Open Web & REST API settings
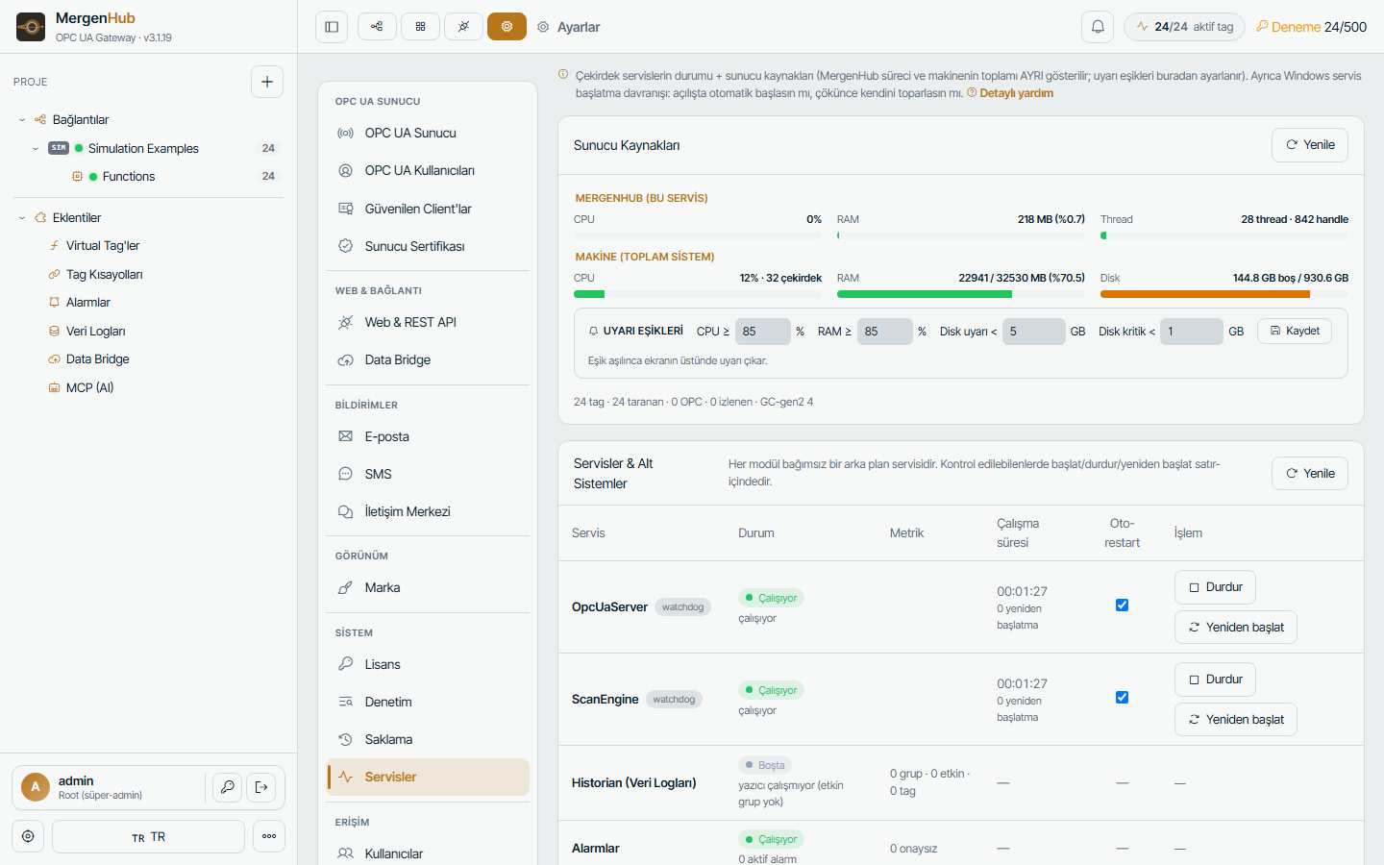Screen dimensions: 1384x865 [x=428, y=322]
